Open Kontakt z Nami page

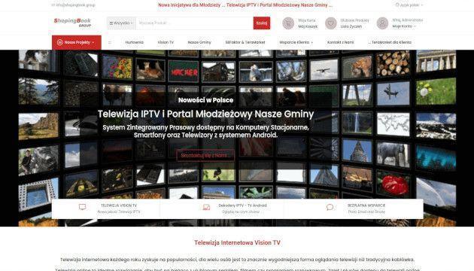[x=340, y=42]
